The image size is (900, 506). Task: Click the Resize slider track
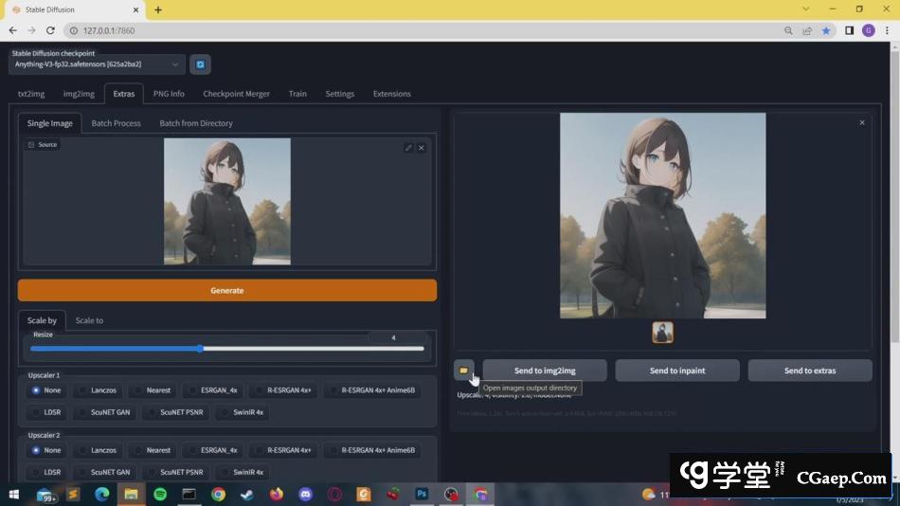pos(227,349)
